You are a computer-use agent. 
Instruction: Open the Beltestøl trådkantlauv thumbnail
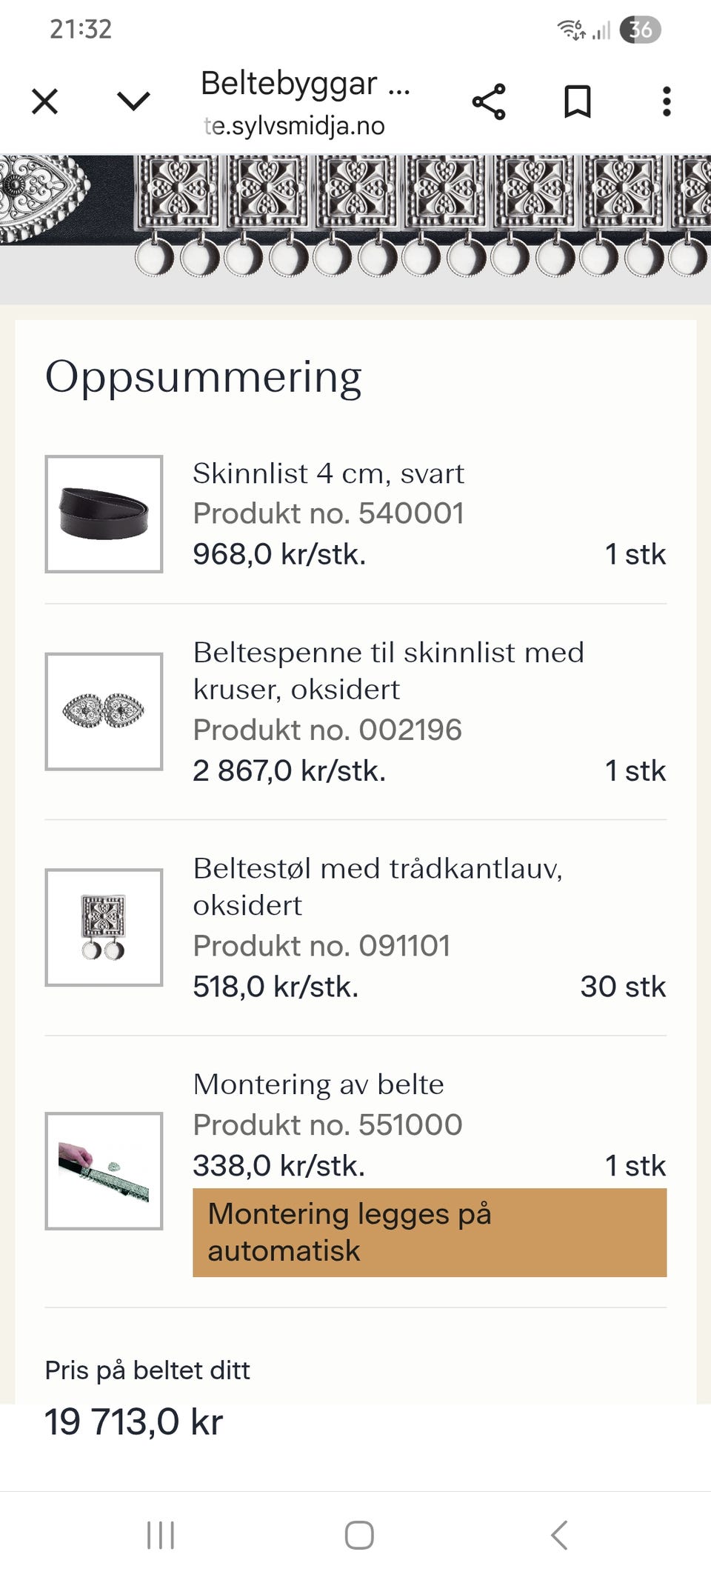pos(104,927)
